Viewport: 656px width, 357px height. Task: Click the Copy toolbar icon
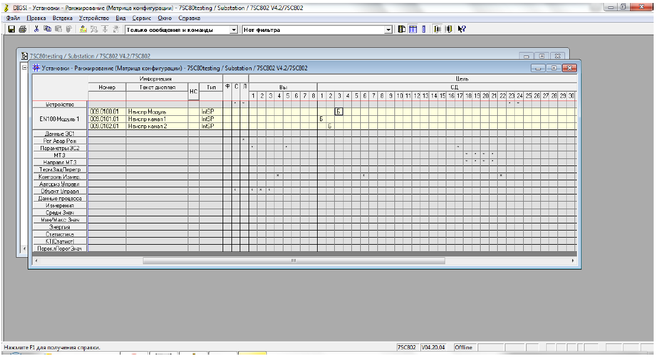click(x=47, y=29)
